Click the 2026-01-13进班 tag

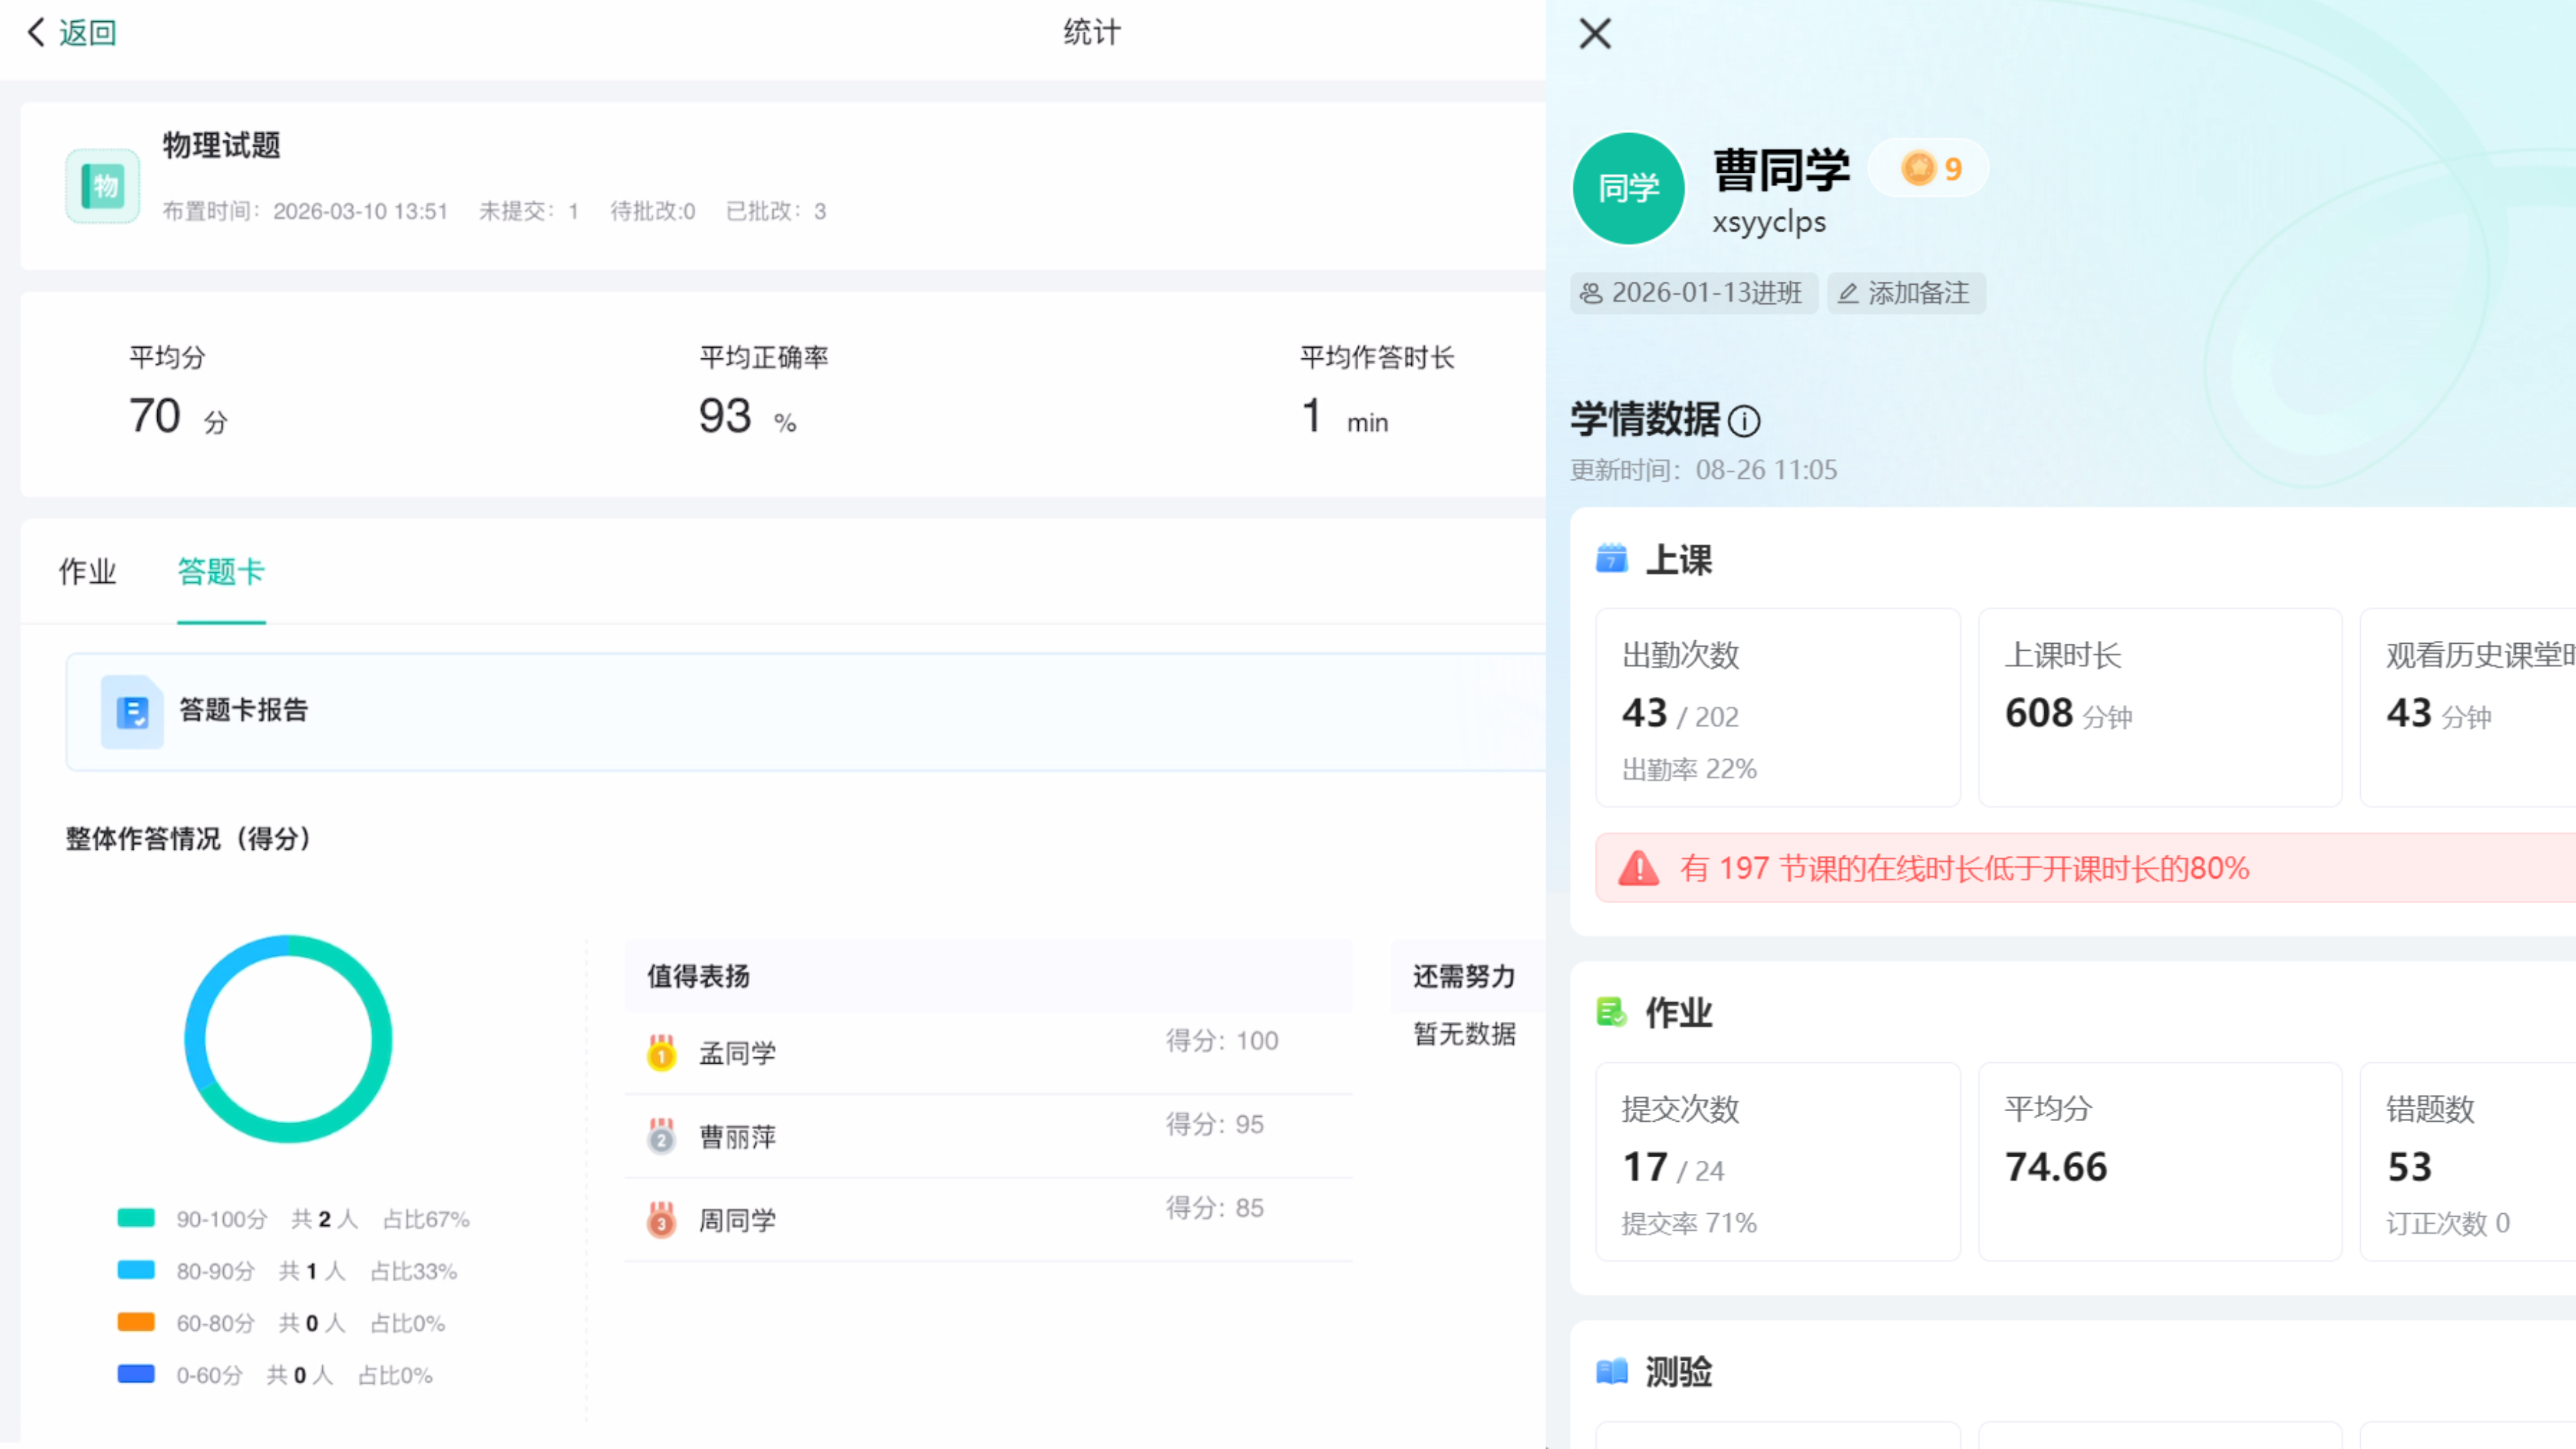click(1693, 293)
